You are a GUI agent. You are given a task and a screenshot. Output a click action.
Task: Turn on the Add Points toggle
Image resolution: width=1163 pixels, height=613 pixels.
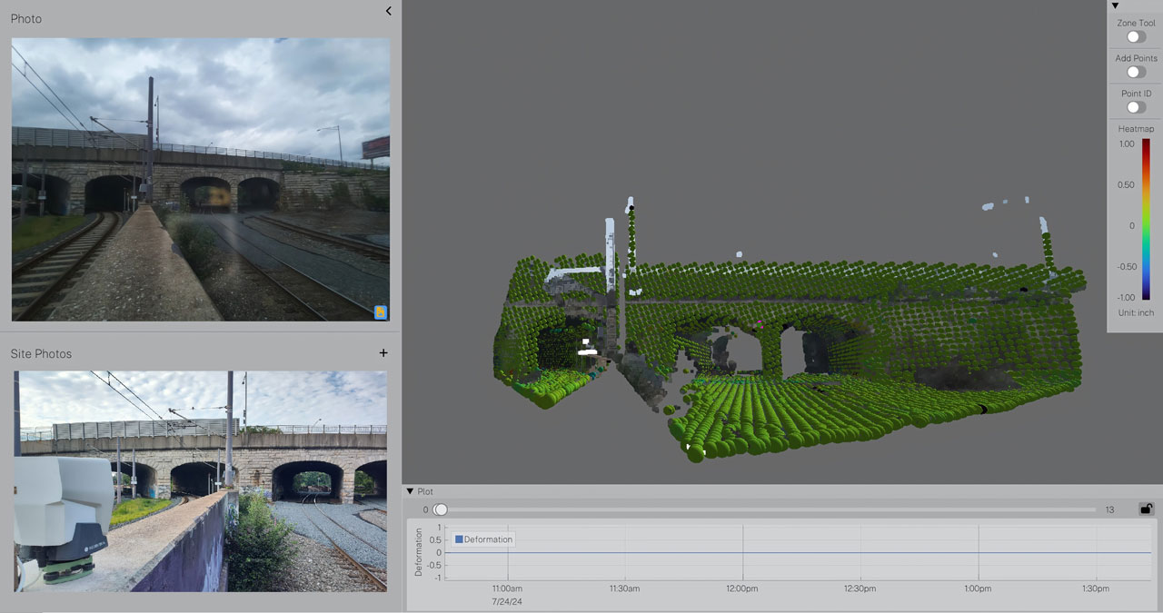pos(1136,72)
